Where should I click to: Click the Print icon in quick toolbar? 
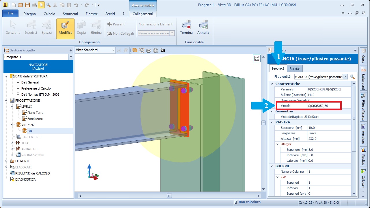tap(34, 5)
